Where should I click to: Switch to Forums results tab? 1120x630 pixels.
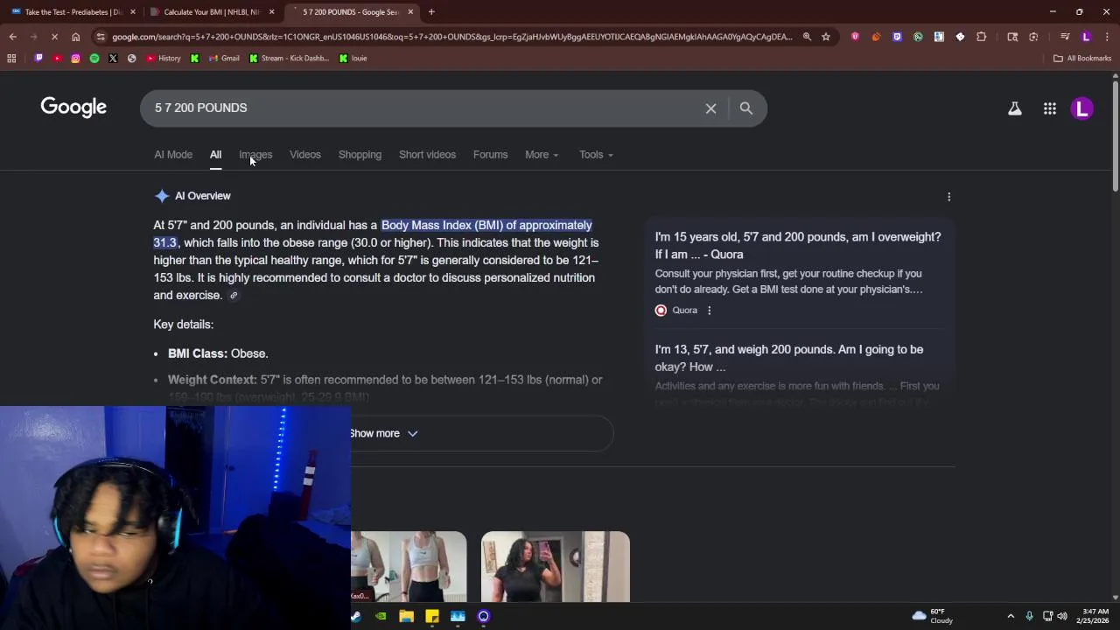click(x=490, y=155)
